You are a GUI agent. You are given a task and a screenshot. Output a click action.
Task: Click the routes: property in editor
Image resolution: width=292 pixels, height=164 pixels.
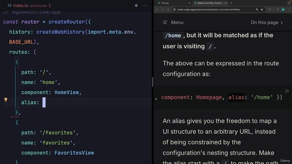pos(19,52)
